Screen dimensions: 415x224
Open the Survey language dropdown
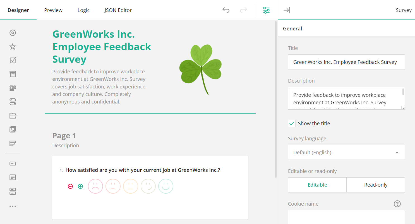(x=346, y=152)
